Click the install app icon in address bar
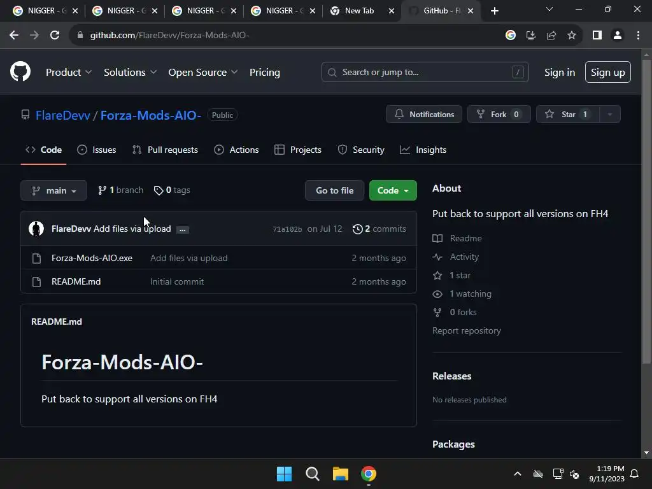 coord(531,36)
